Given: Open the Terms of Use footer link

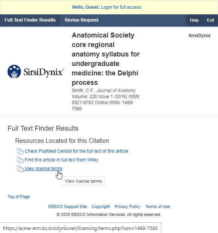Looking at the screenshot, I should [x=158, y=206].
